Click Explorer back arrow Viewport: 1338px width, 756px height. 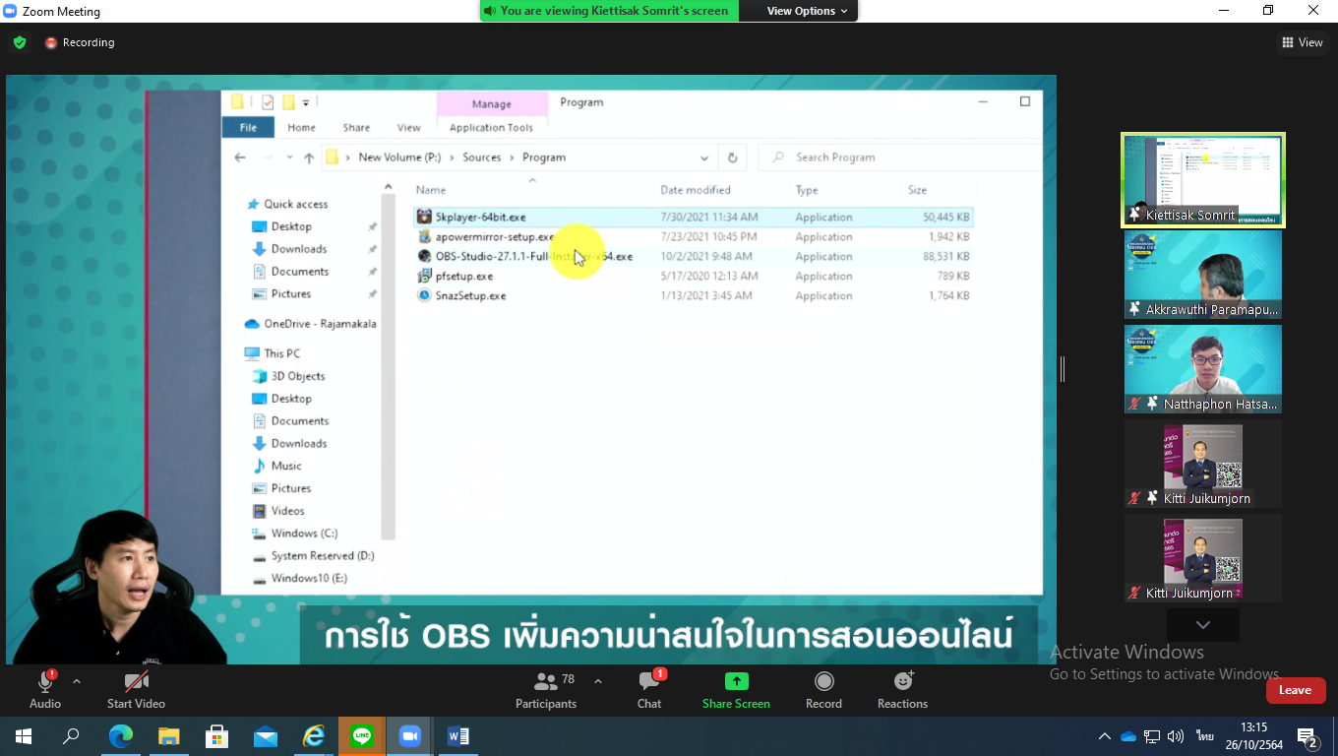coord(240,157)
